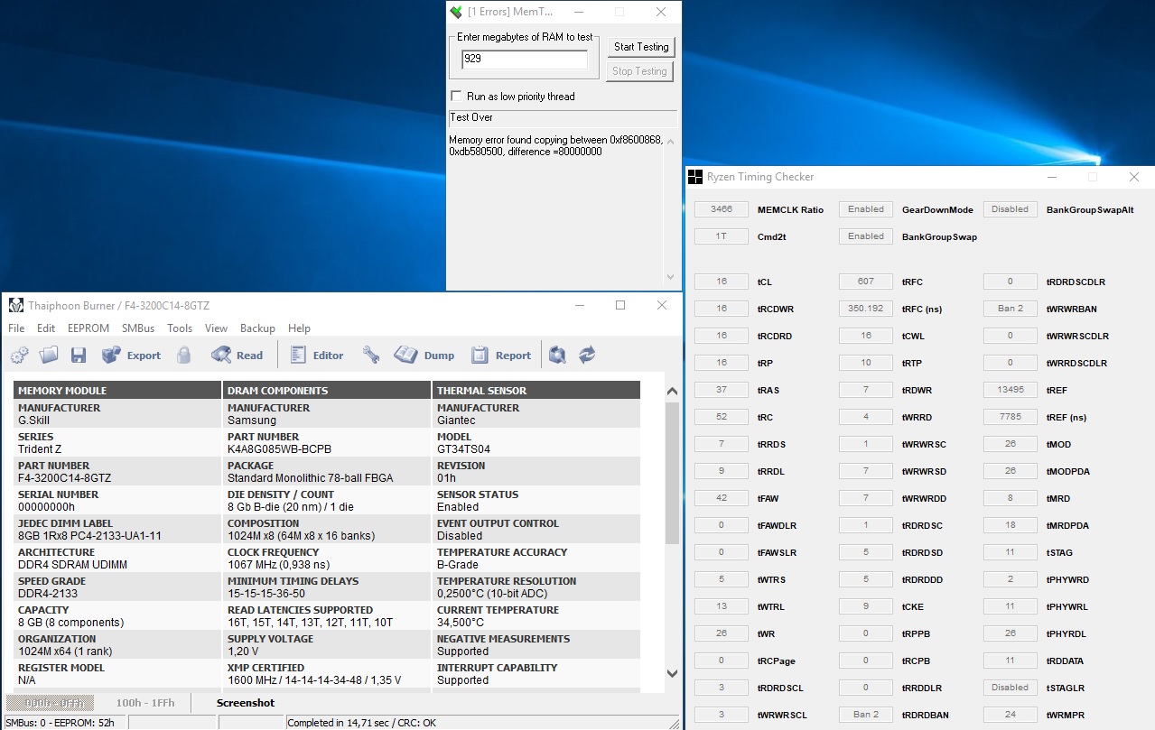Enable Run as low priority thread
Image resolution: width=1155 pixels, height=730 pixels.
coord(457,97)
